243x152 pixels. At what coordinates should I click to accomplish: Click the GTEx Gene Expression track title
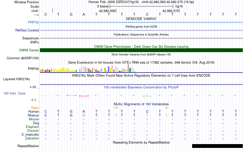point(141,62)
